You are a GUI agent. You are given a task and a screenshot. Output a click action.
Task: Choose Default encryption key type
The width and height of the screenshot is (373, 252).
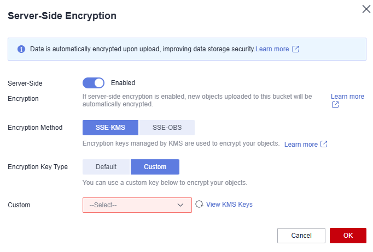click(x=106, y=167)
